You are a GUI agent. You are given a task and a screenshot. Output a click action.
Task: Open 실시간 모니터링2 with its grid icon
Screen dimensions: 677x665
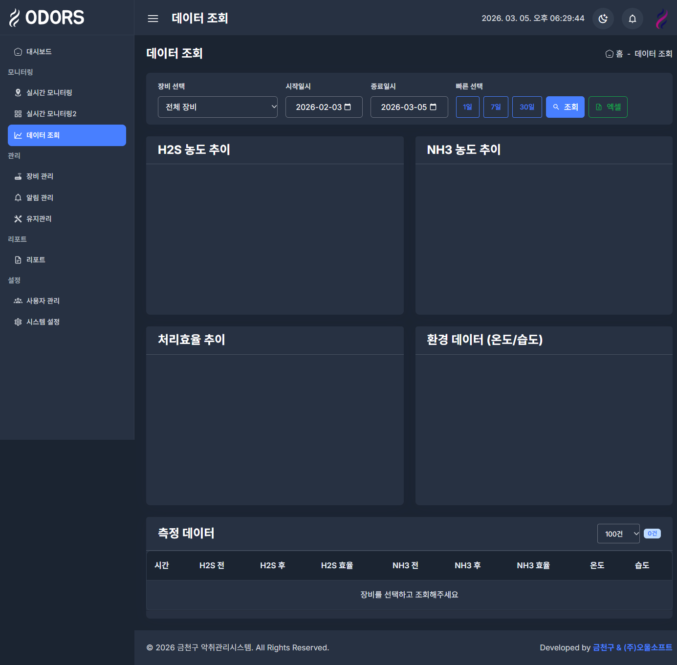tap(18, 113)
